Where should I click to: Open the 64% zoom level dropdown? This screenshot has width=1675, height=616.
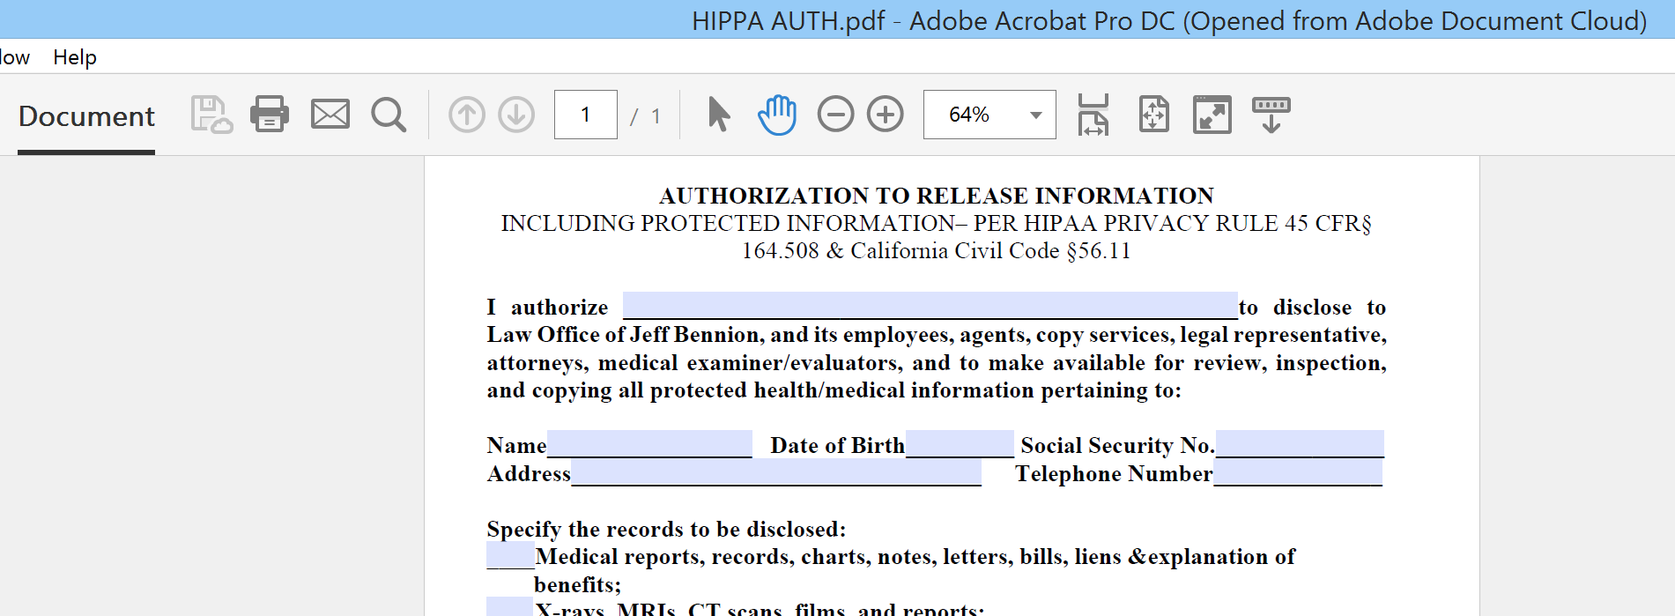tap(1035, 115)
